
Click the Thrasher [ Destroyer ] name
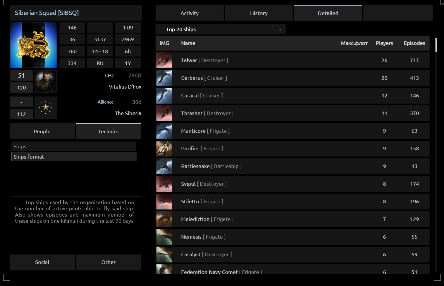tap(207, 113)
